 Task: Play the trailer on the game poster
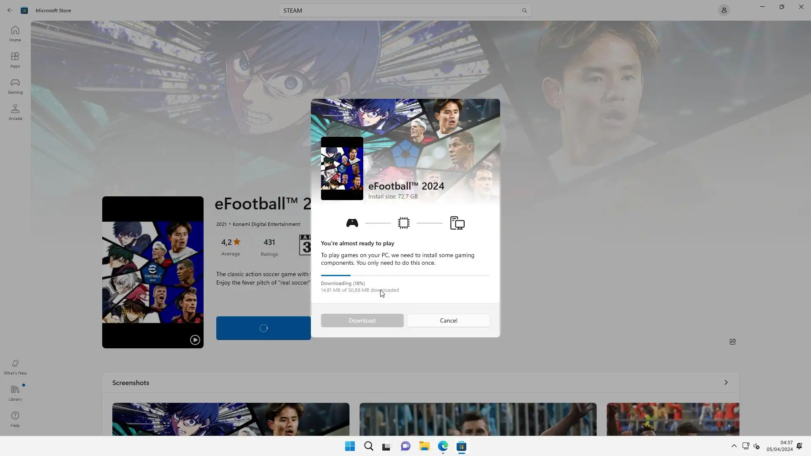pyautogui.click(x=195, y=340)
